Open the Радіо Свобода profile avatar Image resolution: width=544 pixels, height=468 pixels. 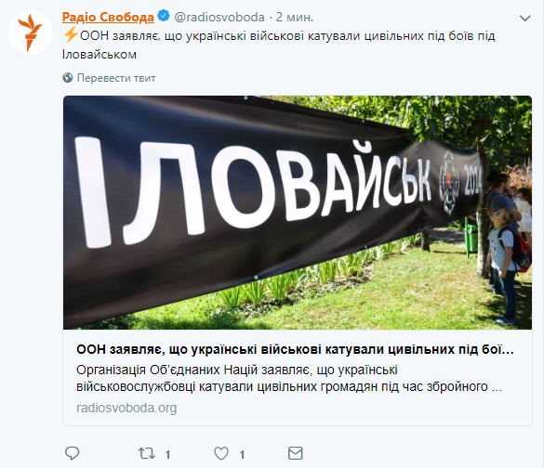(31, 32)
